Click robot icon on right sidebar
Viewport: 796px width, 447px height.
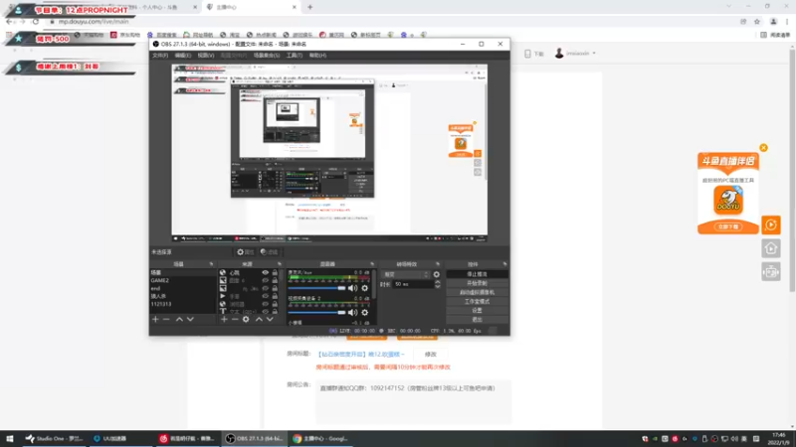pos(770,272)
